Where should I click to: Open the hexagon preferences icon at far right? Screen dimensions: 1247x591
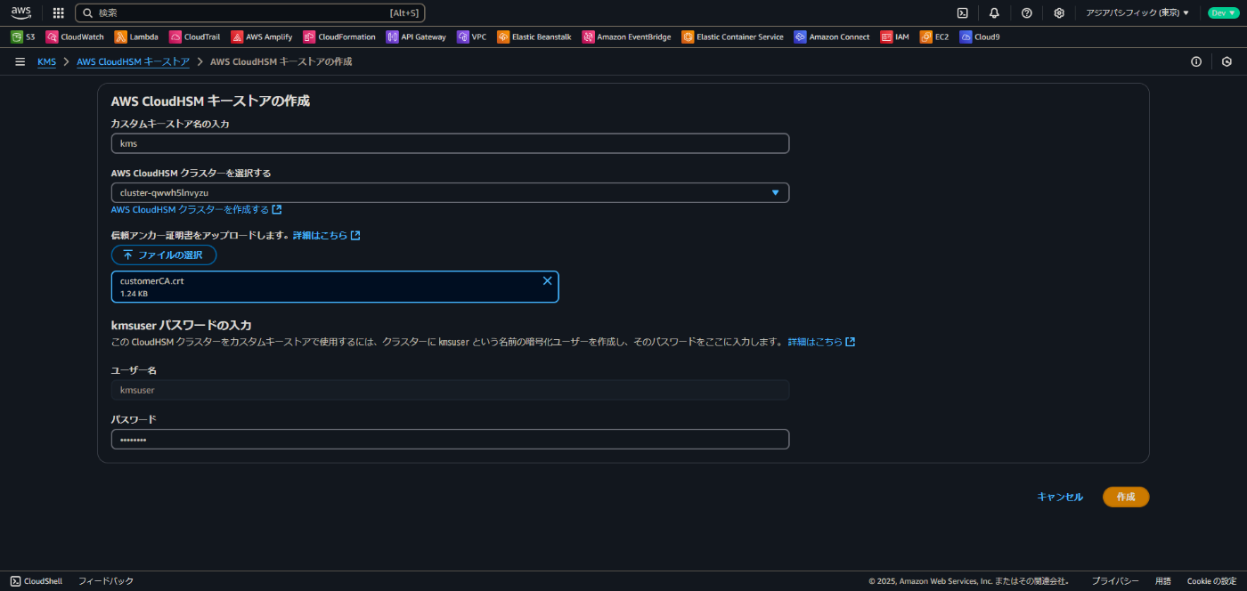click(1227, 61)
